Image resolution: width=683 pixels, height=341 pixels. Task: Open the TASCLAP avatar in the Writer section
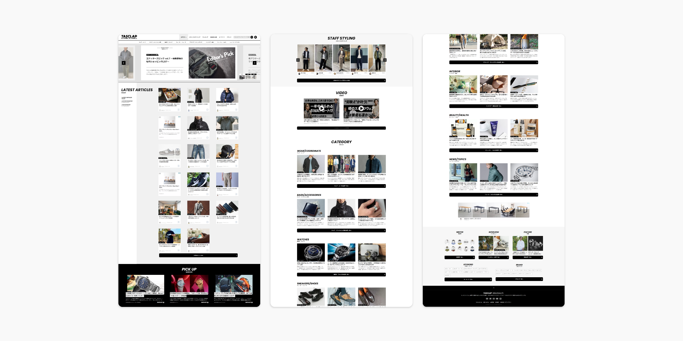point(466,242)
